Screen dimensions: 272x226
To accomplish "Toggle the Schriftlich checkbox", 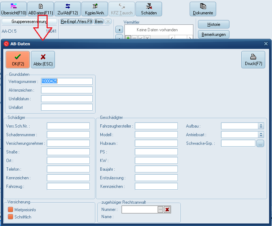I will (10, 217).
